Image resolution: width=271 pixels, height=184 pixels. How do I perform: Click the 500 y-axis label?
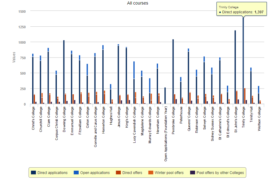[23, 73]
